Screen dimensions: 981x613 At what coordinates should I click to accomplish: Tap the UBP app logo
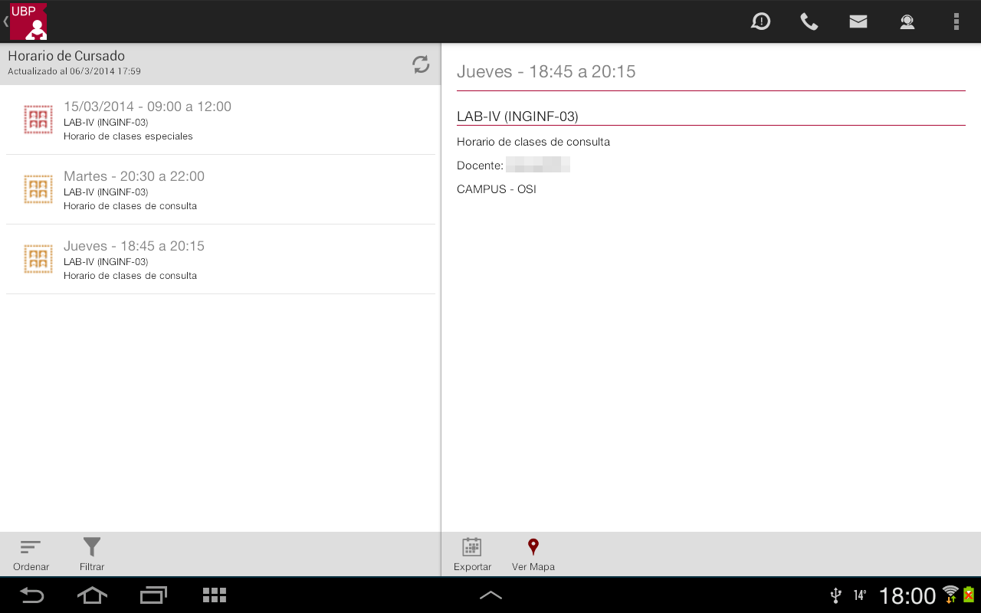(28, 21)
